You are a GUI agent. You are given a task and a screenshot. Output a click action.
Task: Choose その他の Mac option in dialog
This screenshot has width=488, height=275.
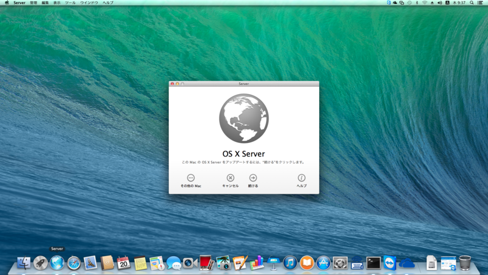[191, 180]
